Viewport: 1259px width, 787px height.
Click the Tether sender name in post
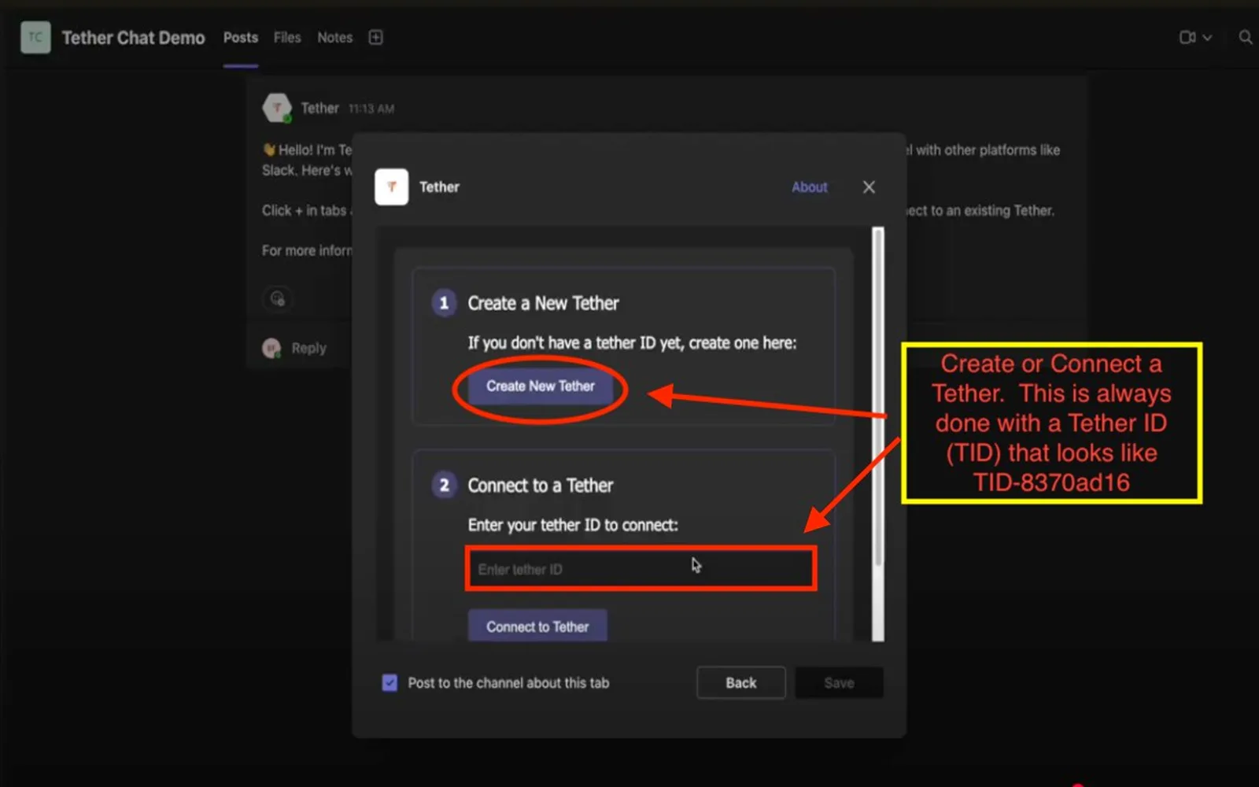pos(319,108)
